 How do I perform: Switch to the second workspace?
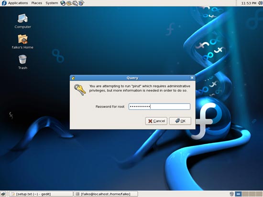click(245, 194)
